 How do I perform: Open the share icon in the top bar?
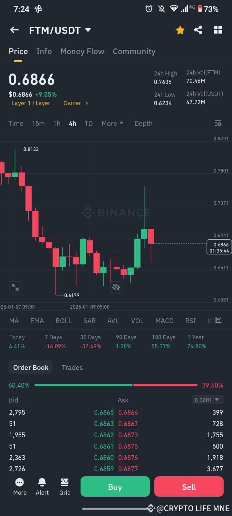[198, 30]
